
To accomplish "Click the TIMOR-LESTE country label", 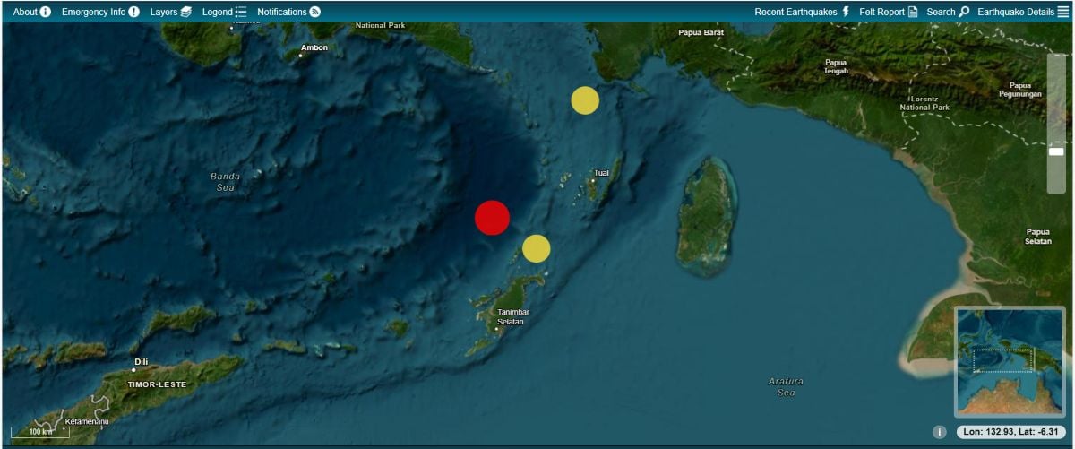I will pyautogui.click(x=157, y=384).
